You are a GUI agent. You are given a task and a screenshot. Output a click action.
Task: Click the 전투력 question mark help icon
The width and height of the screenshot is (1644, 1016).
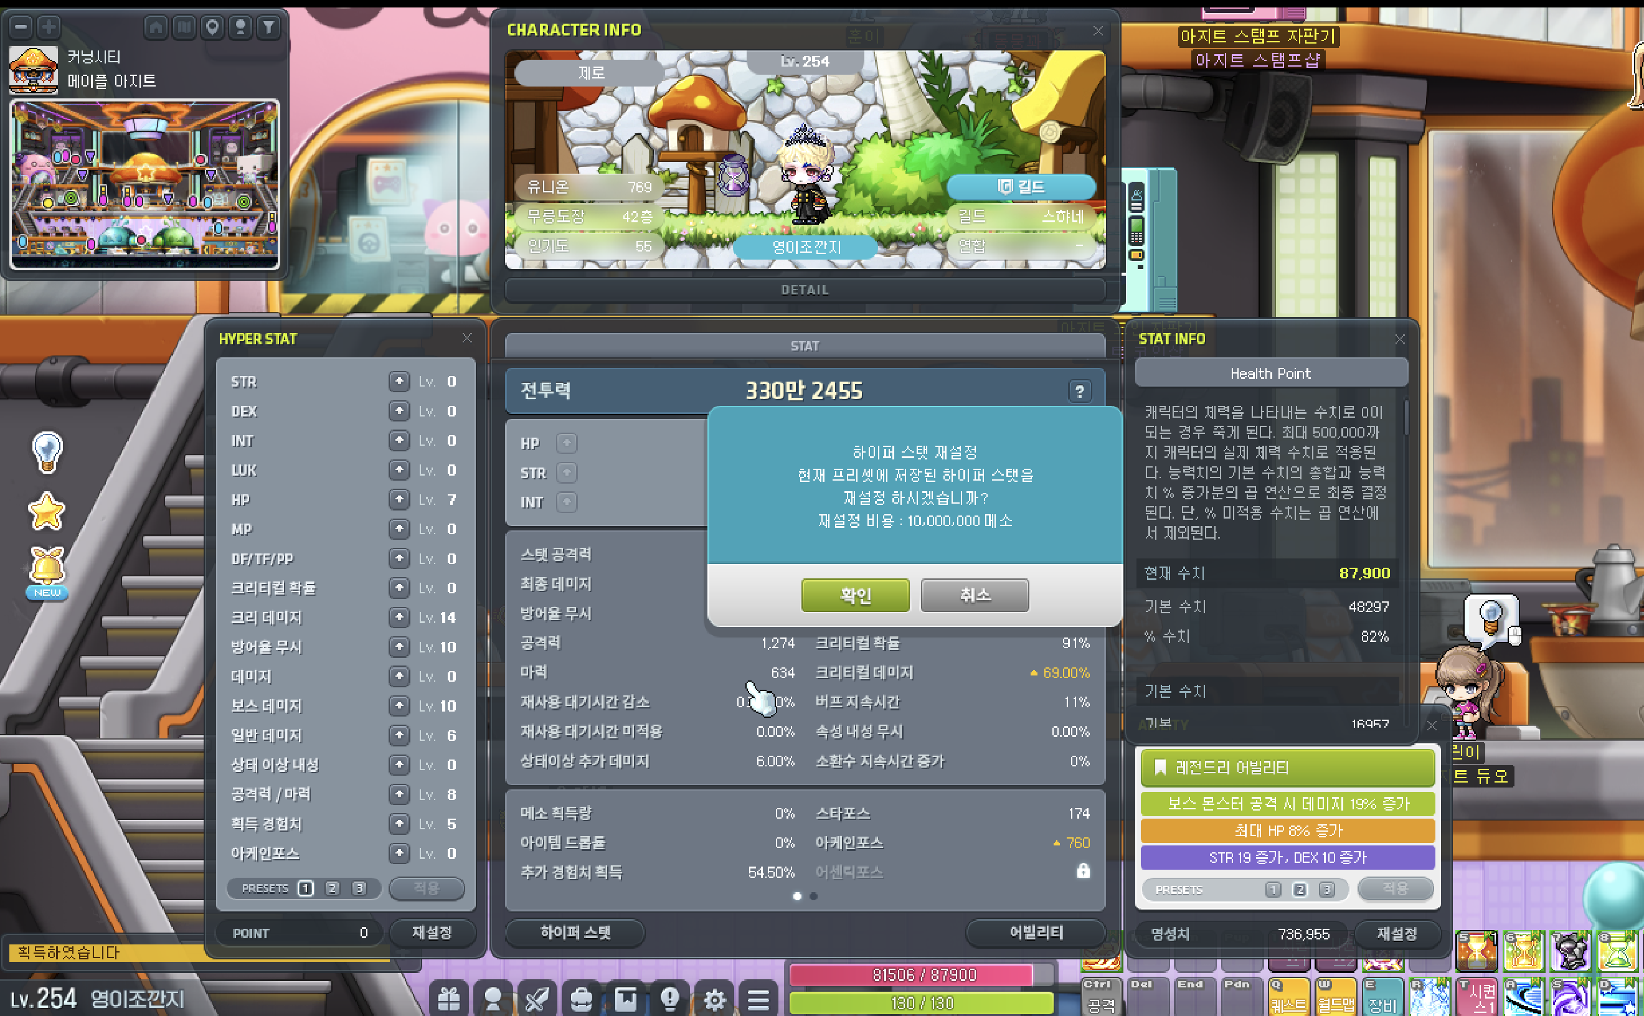(x=1079, y=391)
